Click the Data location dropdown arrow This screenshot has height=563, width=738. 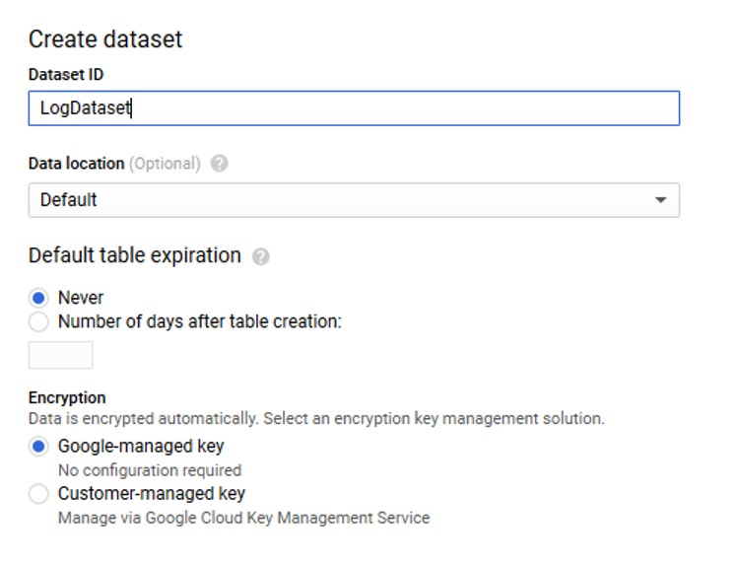click(x=661, y=200)
